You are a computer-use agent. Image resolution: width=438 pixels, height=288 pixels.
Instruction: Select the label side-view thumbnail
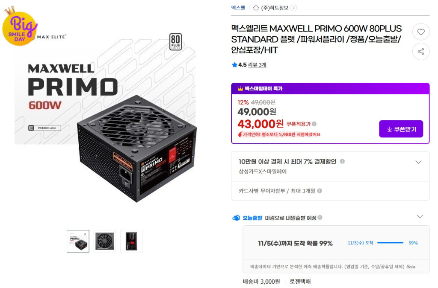[x=131, y=241]
